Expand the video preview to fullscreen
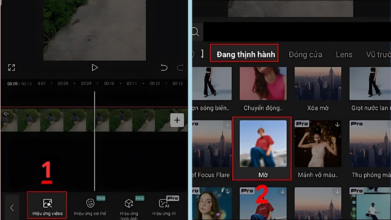This screenshot has height=220, width=391. (12, 67)
